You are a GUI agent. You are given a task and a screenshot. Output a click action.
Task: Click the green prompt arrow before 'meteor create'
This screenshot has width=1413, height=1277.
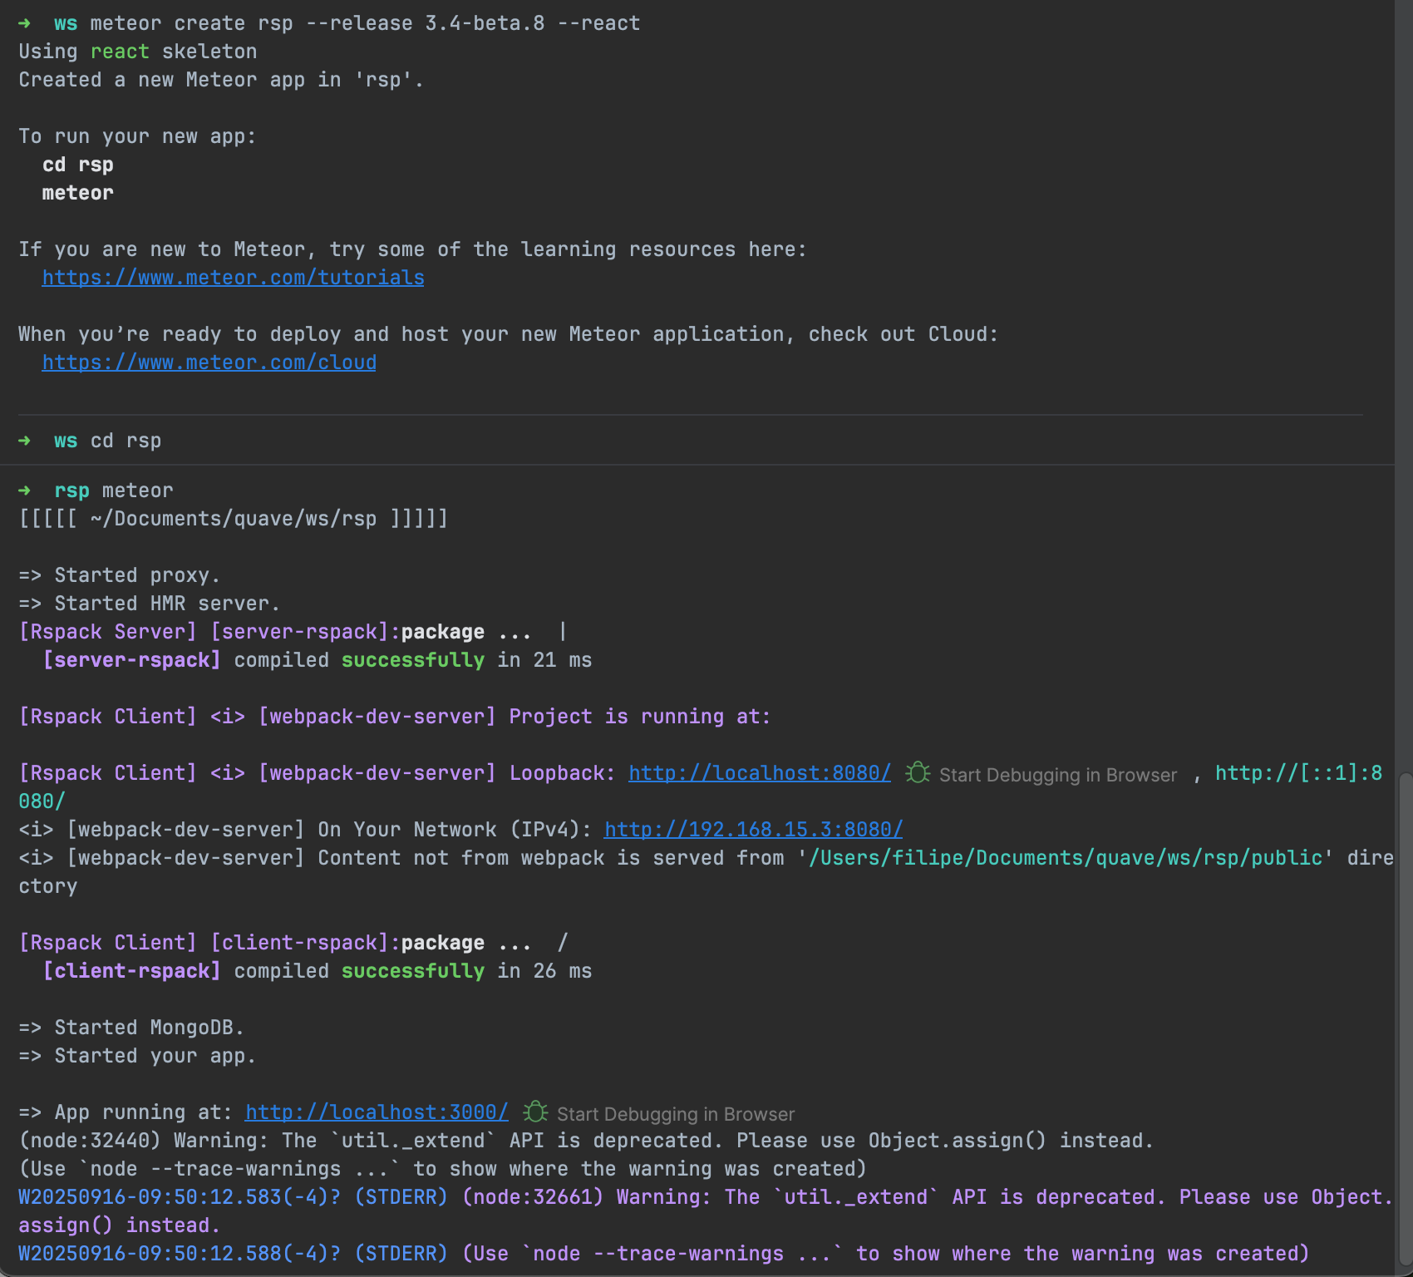tap(24, 23)
